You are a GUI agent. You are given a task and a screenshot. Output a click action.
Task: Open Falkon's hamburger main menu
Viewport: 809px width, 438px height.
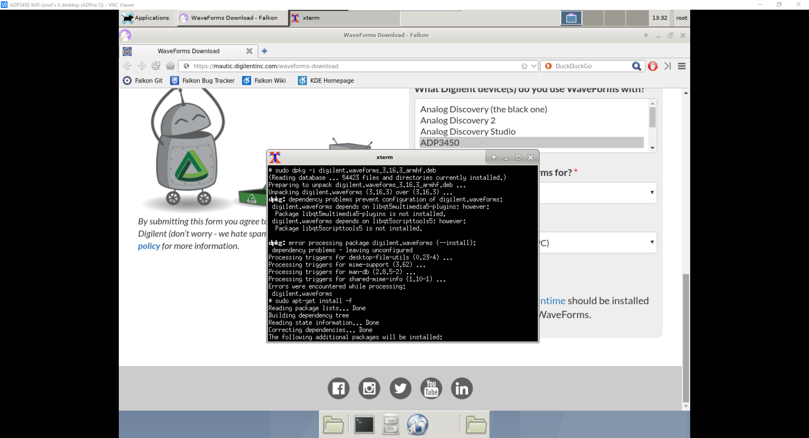(682, 66)
